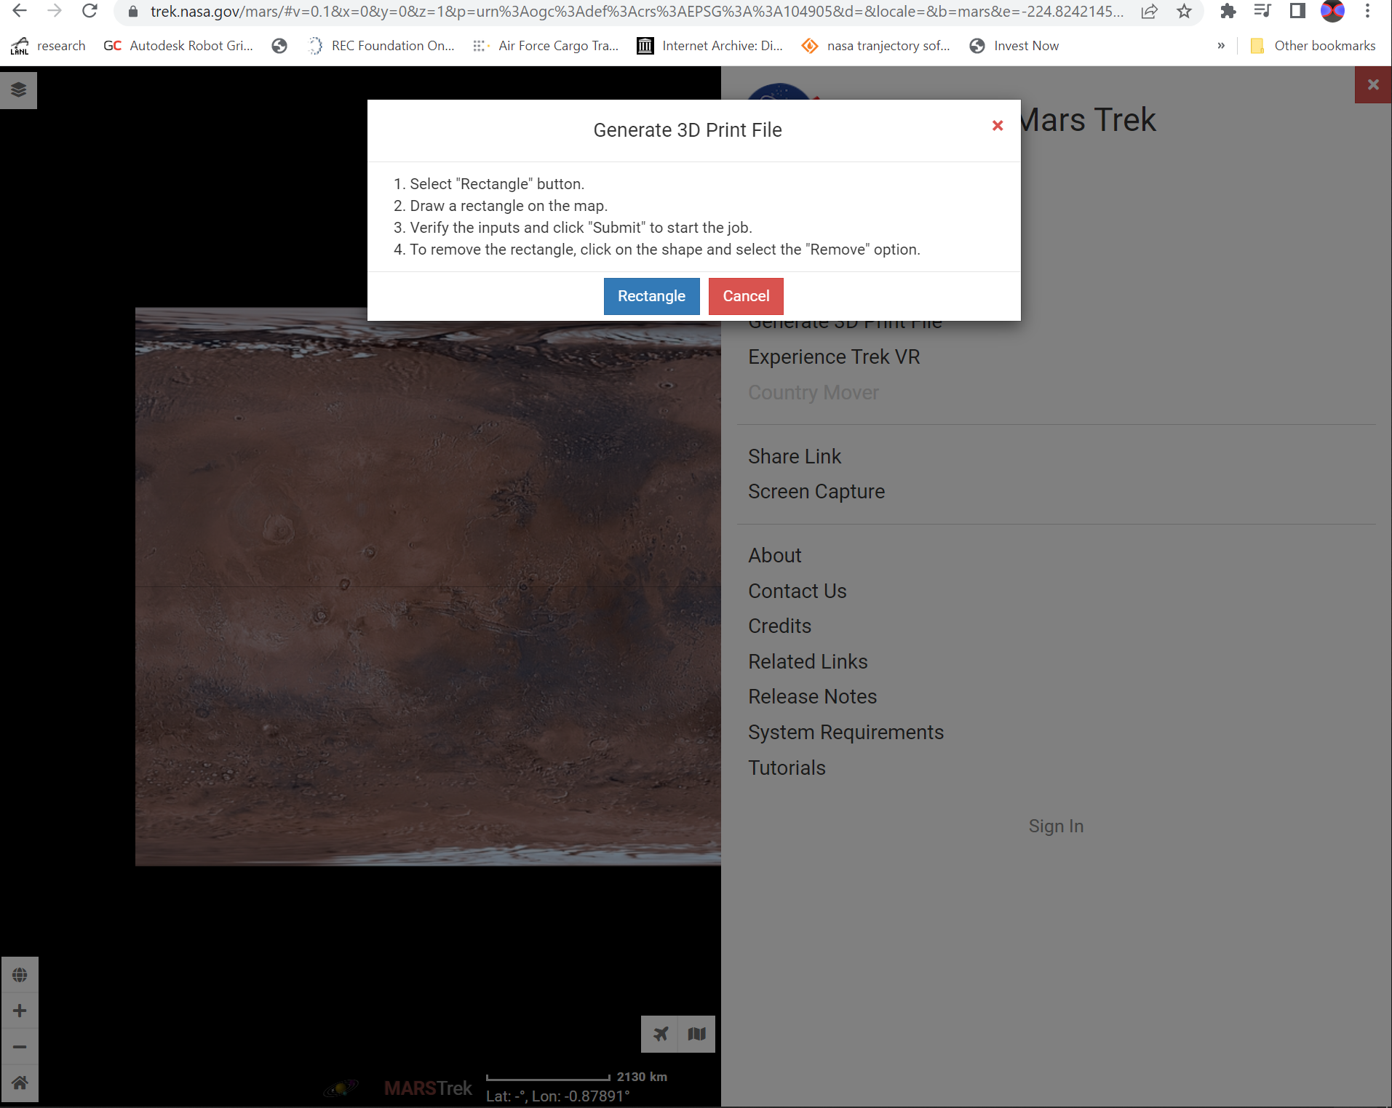Open the Invest Now bookmark
This screenshot has height=1108, width=1392.
tap(1014, 46)
